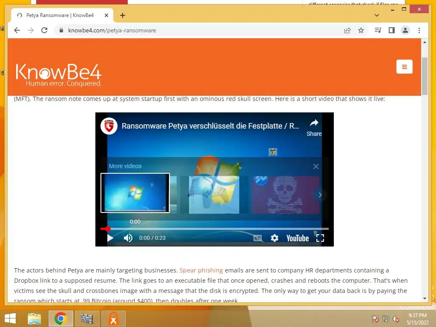Enter video fullscreen mode
Screen dimensions: 436x327
pos(320,238)
